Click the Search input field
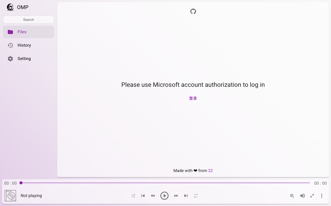Image resolution: width=331 pixels, height=206 pixels. 28,20
